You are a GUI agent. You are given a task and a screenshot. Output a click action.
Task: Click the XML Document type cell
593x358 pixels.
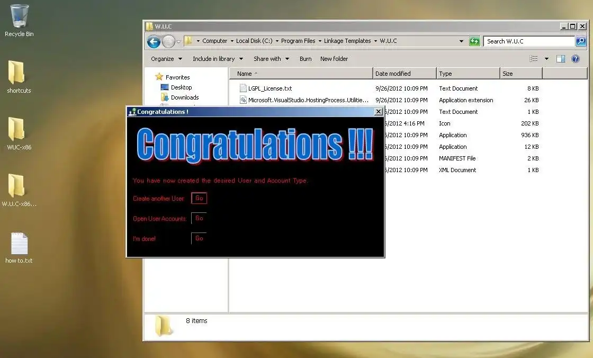click(x=457, y=171)
